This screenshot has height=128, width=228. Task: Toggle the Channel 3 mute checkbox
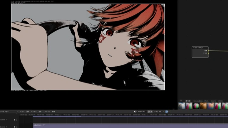(15, 120)
